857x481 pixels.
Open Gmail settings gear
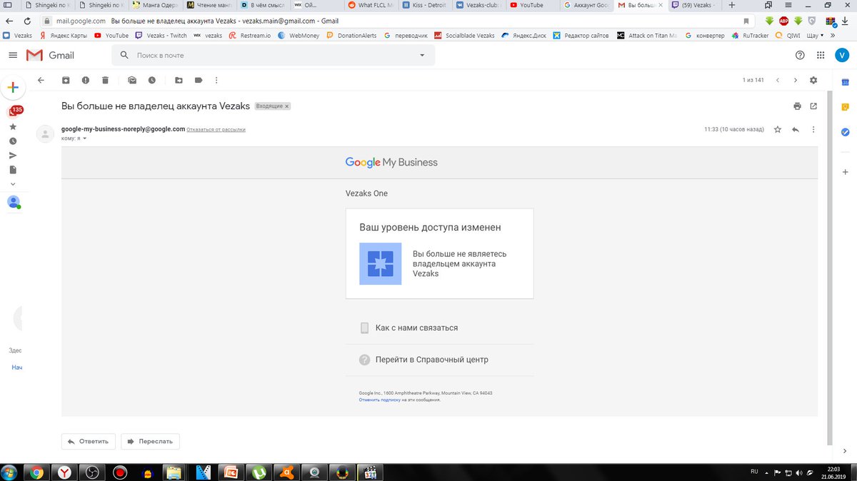813,81
